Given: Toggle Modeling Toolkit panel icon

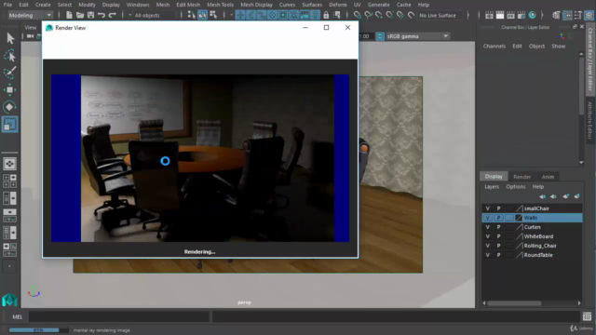Looking at the screenshot, I should tap(556, 15).
